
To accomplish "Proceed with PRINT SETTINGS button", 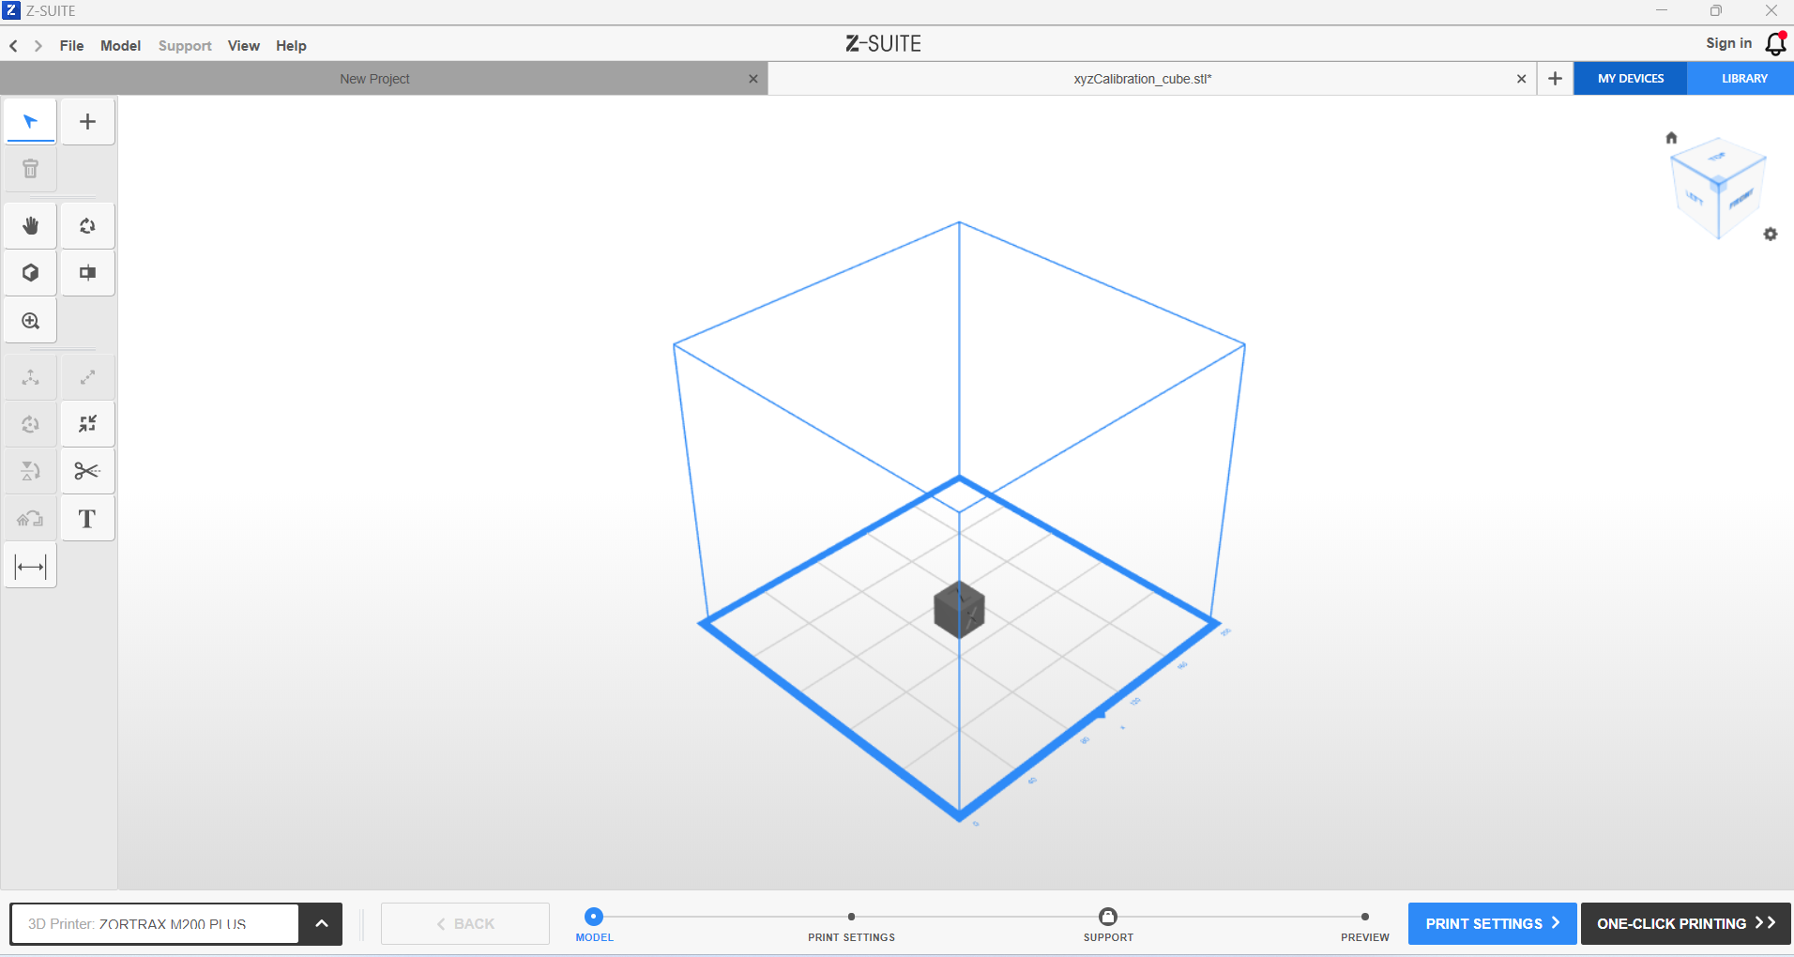I will 1492,924.
